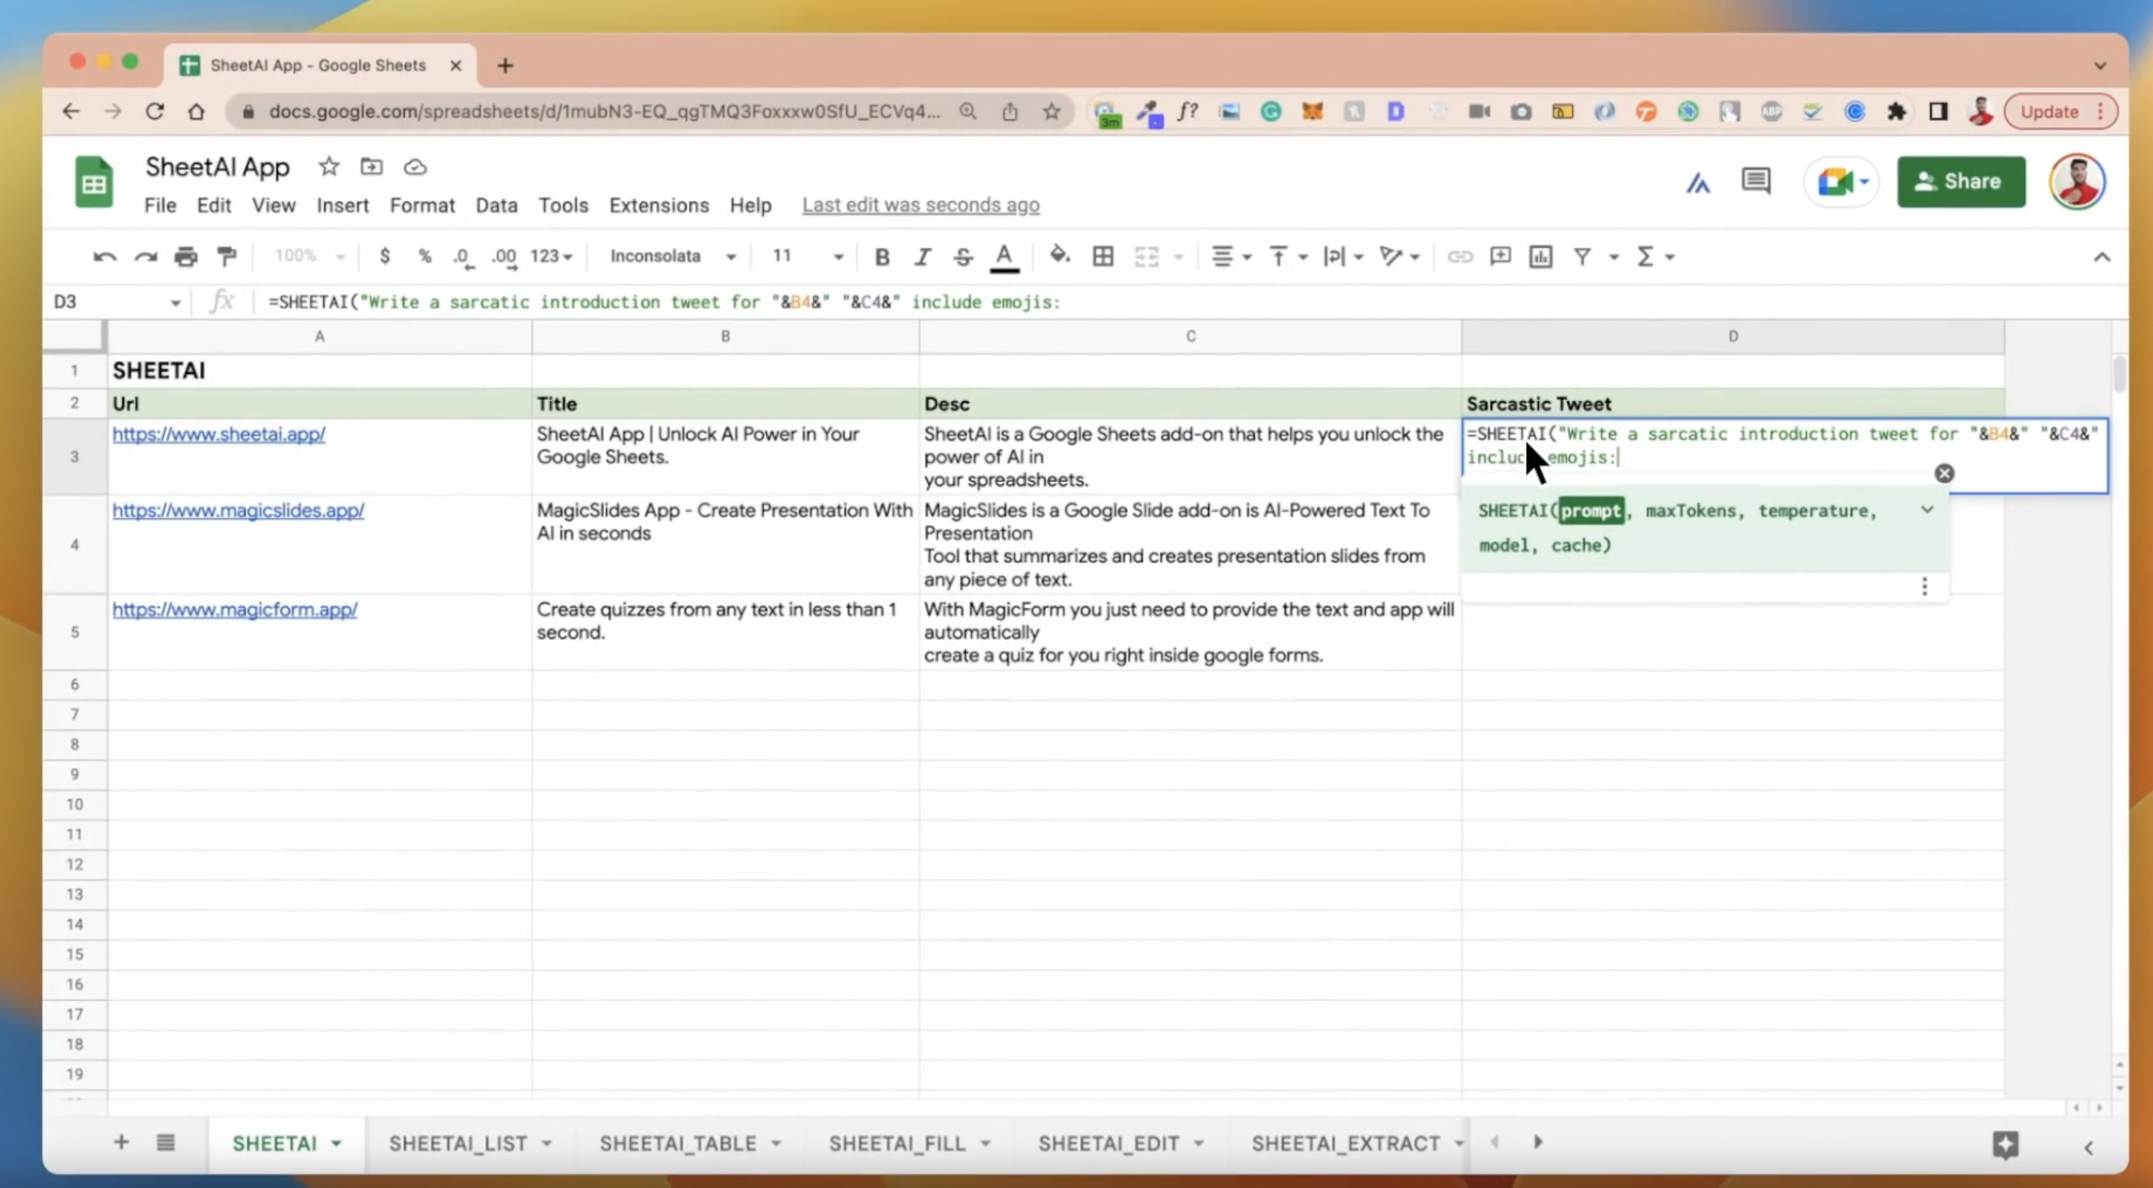Close the formula help popup
Screen dimensions: 2153x1188
(x=1944, y=473)
